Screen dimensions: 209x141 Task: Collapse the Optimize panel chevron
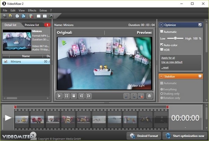click(x=161, y=25)
